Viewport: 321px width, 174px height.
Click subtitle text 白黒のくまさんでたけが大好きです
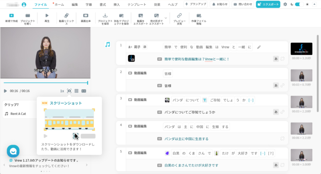191,165
